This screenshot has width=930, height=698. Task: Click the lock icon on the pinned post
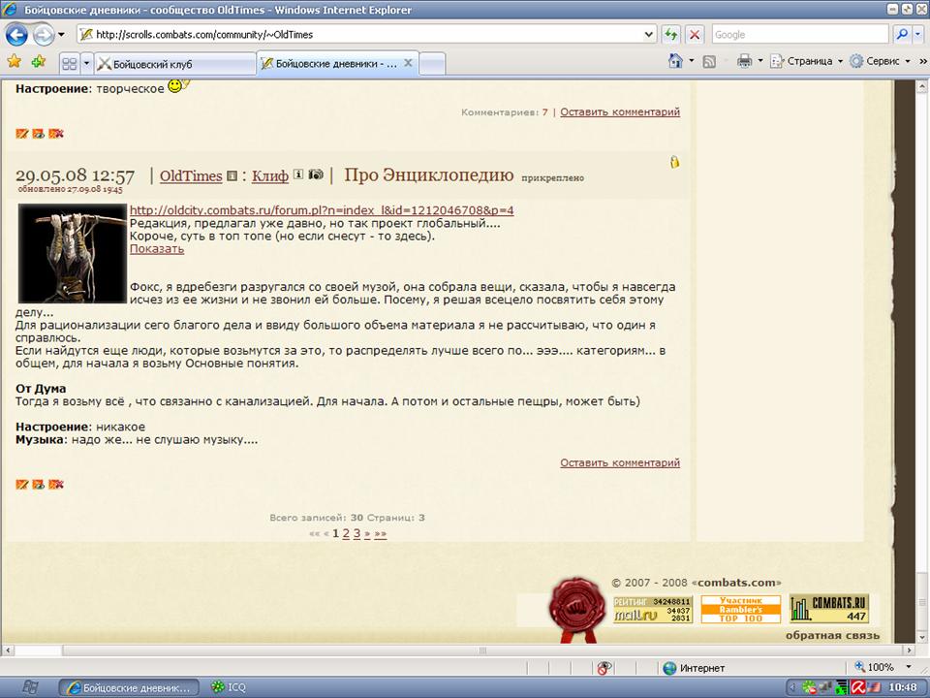[675, 162]
